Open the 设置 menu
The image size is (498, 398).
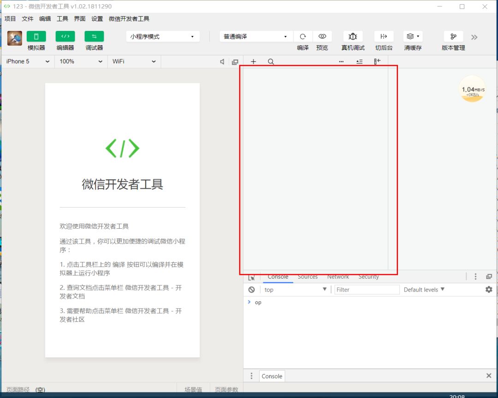coord(97,19)
